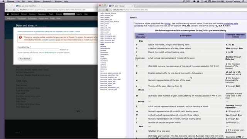The width and height of the screenshot is (247, 139).
Task: Click Screen Capture in the menu bar
Action: 233,2
